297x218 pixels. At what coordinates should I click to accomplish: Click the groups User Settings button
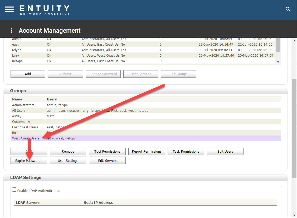coord(68,161)
